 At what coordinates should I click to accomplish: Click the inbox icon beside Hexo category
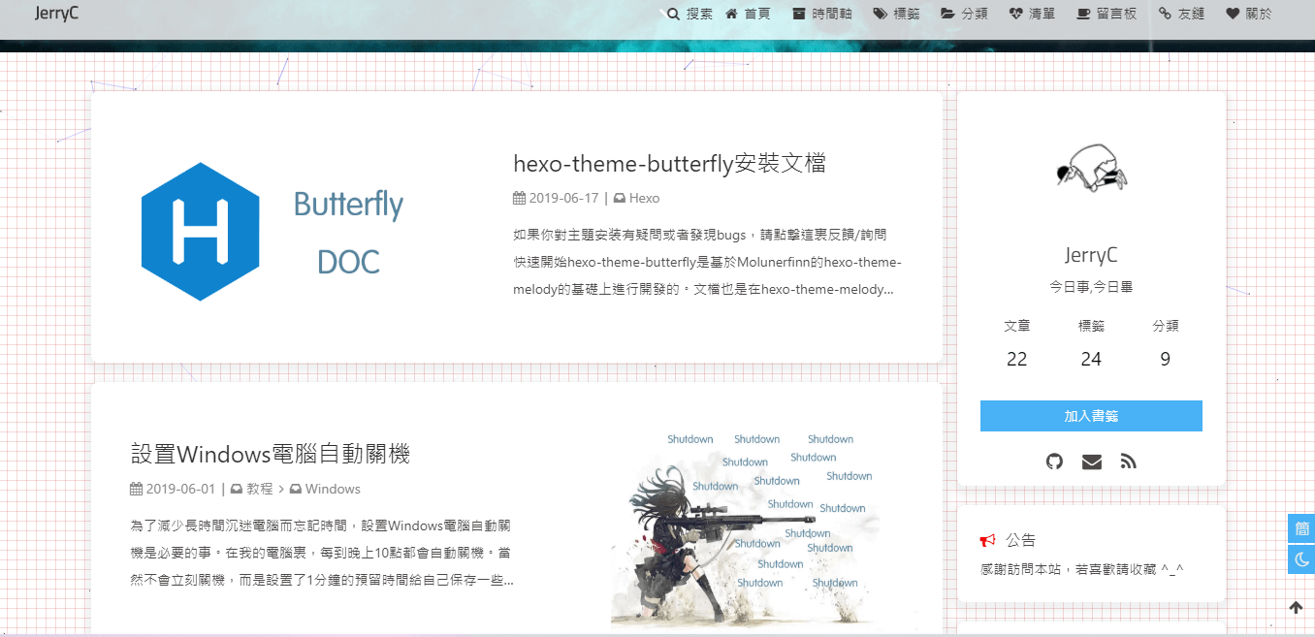[x=620, y=198]
